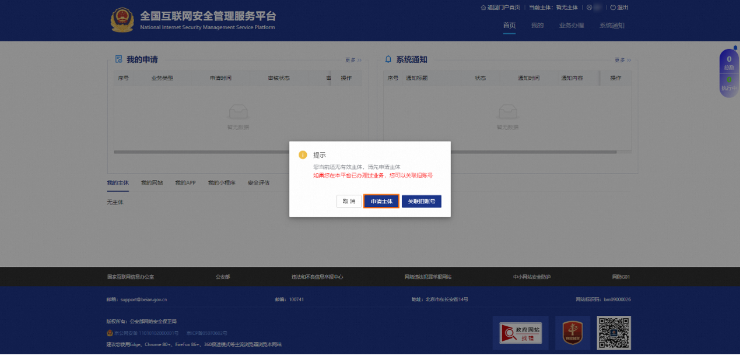
Task: Click the horizontal scrollbar under 我的申请 table
Action: (233, 153)
